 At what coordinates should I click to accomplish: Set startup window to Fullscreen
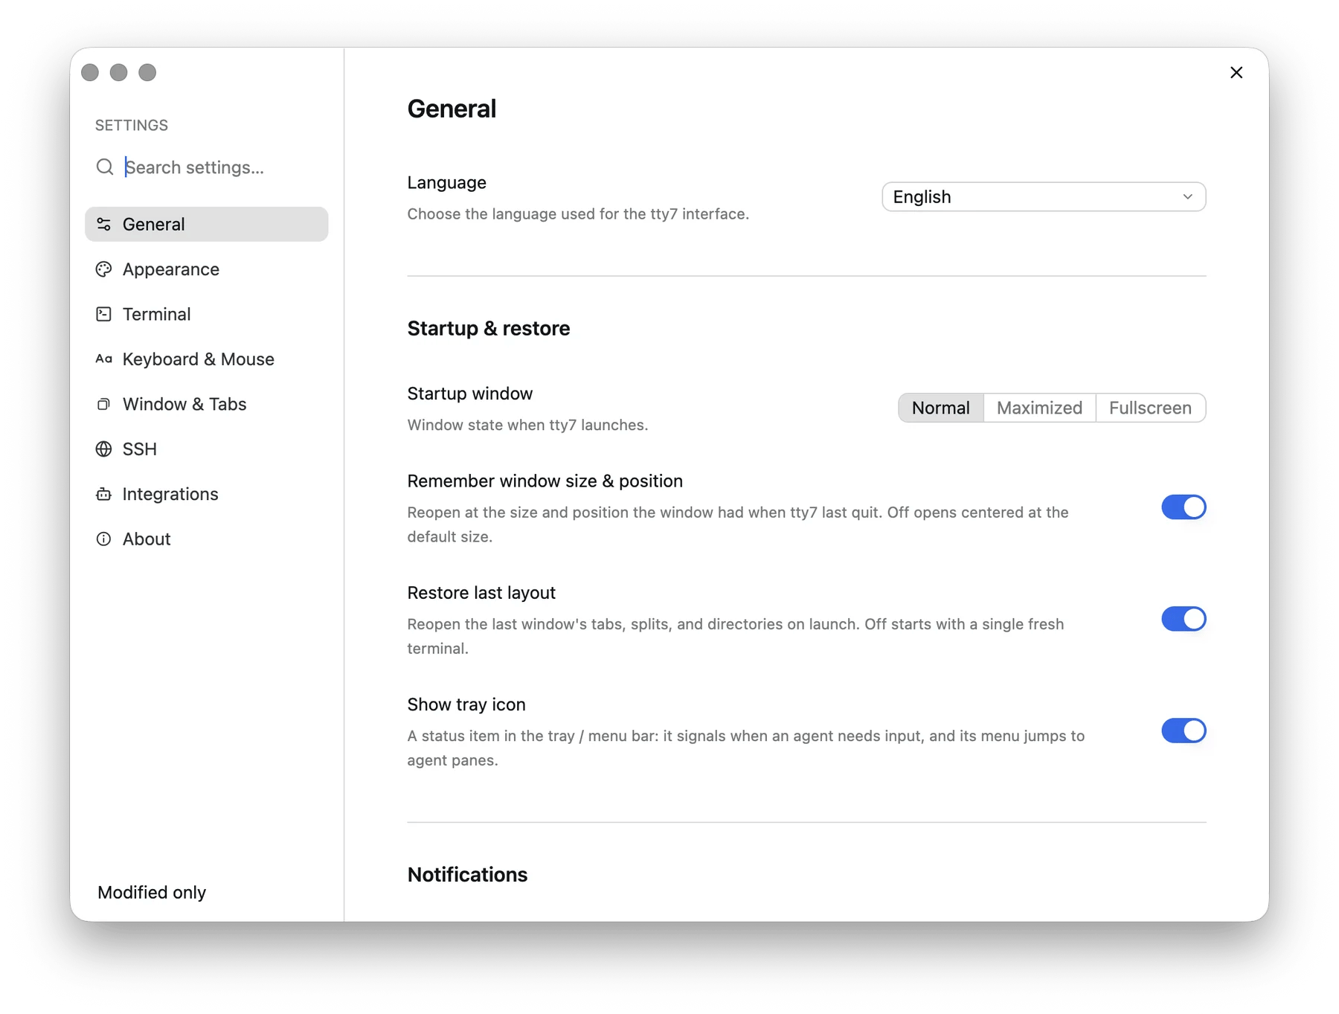(x=1150, y=408)
